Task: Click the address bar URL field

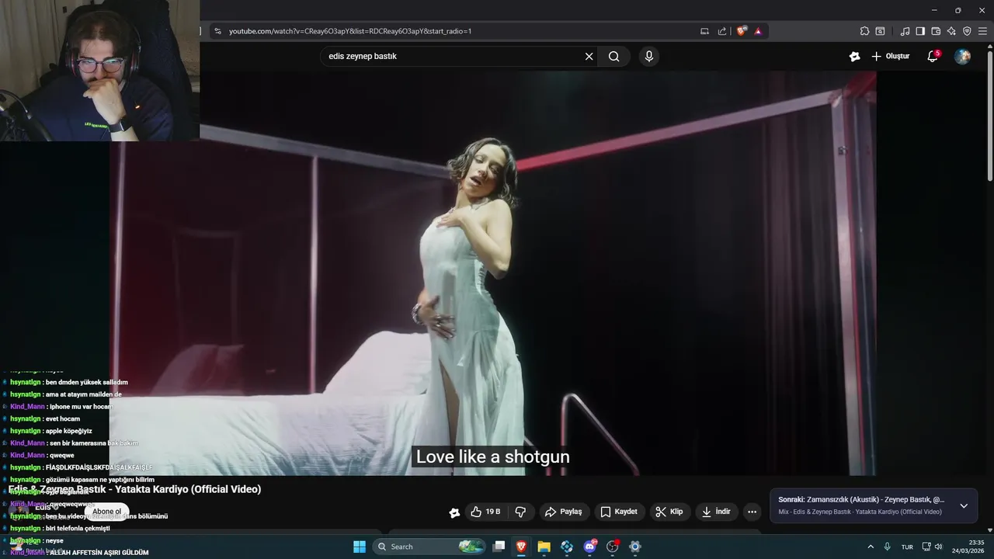Action: pos(458,31)
